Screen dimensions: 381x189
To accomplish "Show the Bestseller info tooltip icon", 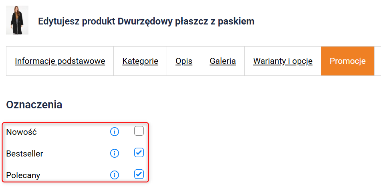I will point(115,153).
